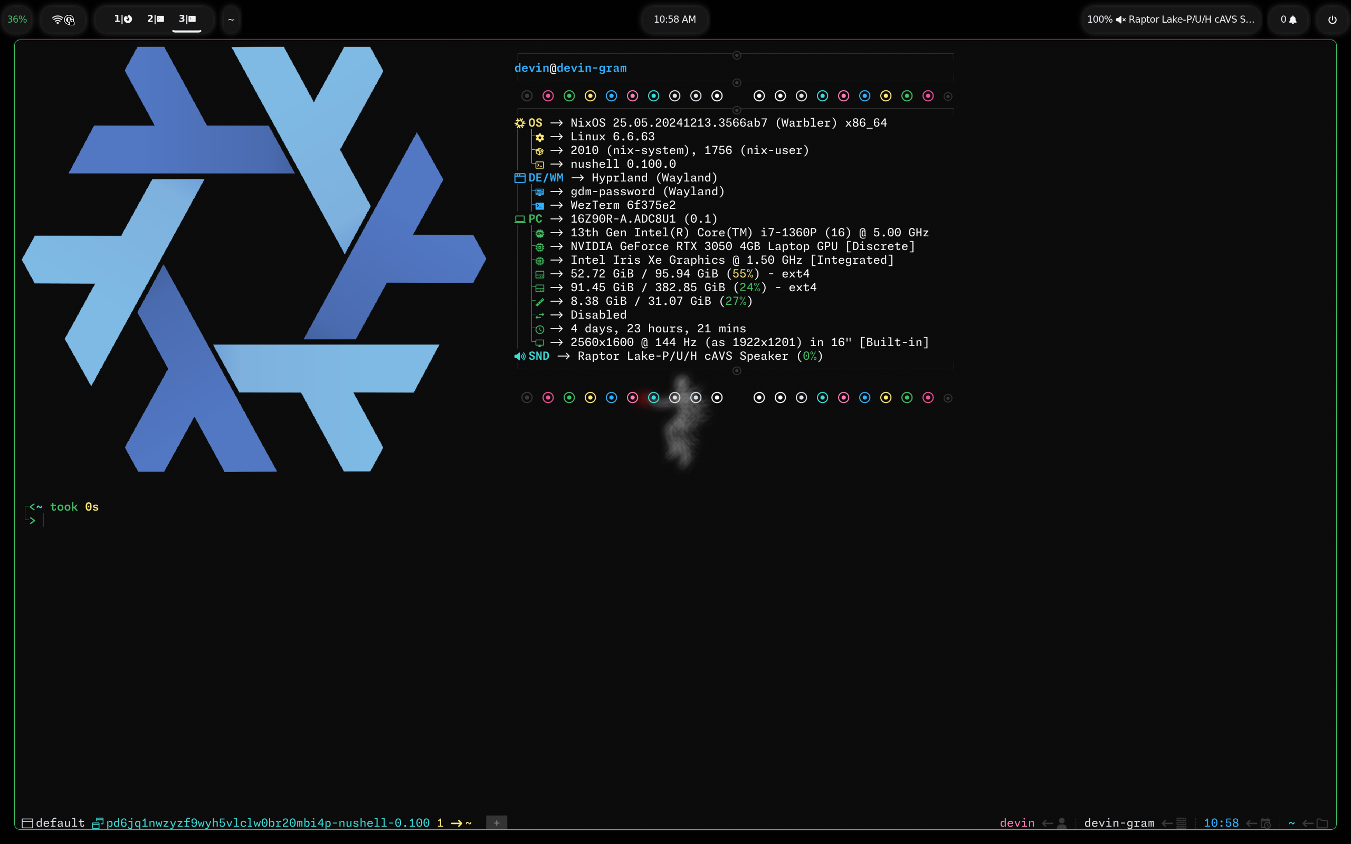Click the shell icon beside nushell 0.100.0
The image size is (1351, 844).
(x=540, y=165)
